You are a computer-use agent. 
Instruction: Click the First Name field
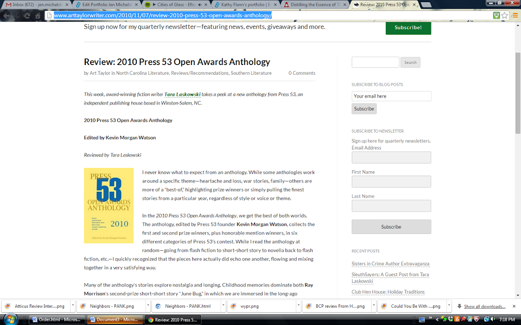(391, 182)
